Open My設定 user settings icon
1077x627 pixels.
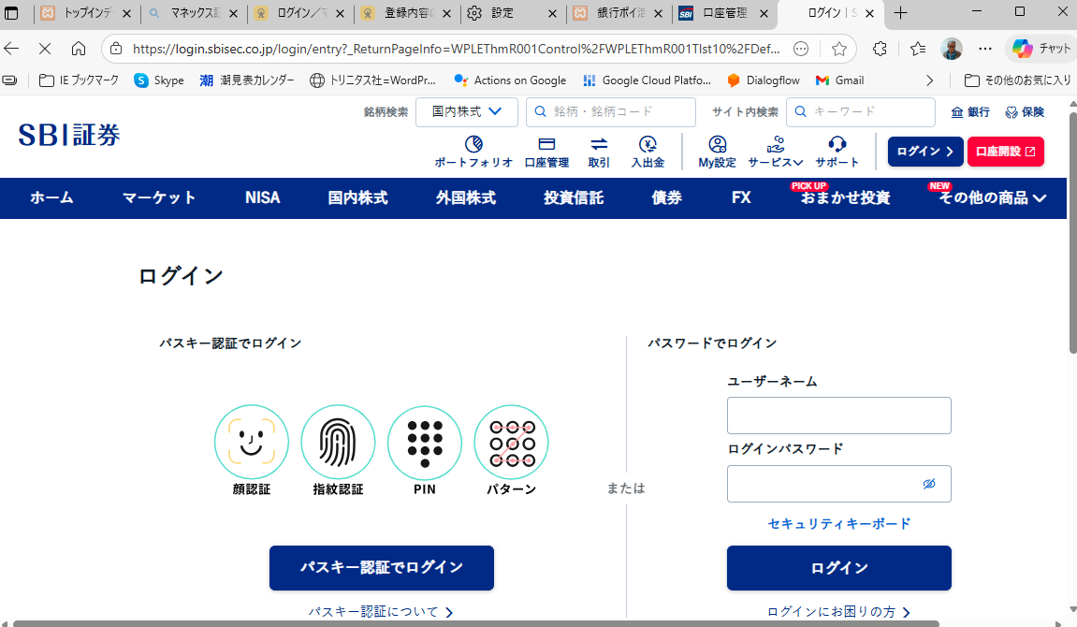[x=718, y=145]
